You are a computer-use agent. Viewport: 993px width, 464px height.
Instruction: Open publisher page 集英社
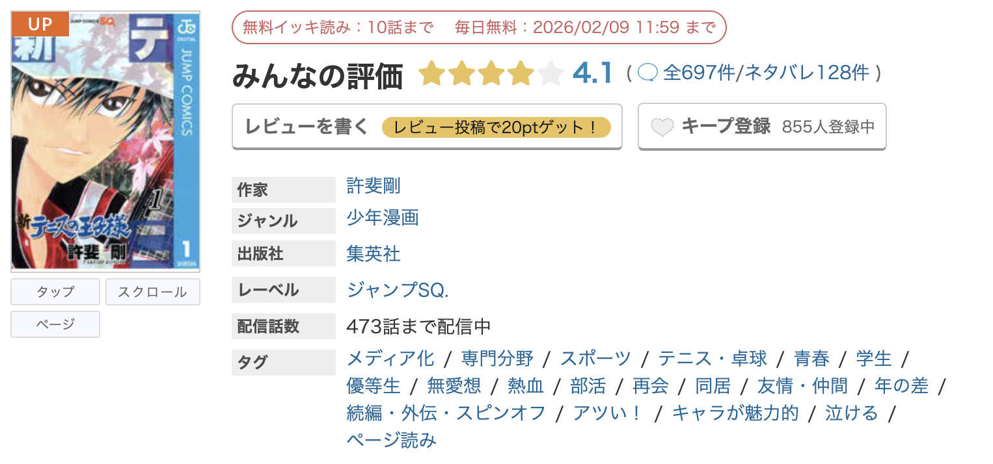point(373,254)
